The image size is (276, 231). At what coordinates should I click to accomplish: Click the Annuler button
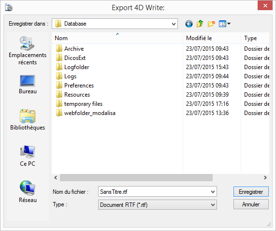tap(251, 204)
